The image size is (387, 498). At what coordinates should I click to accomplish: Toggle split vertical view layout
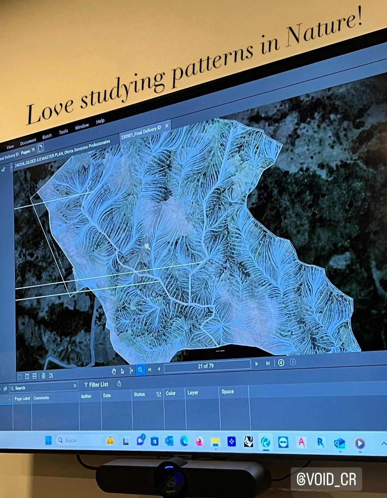tap(27, 376)
